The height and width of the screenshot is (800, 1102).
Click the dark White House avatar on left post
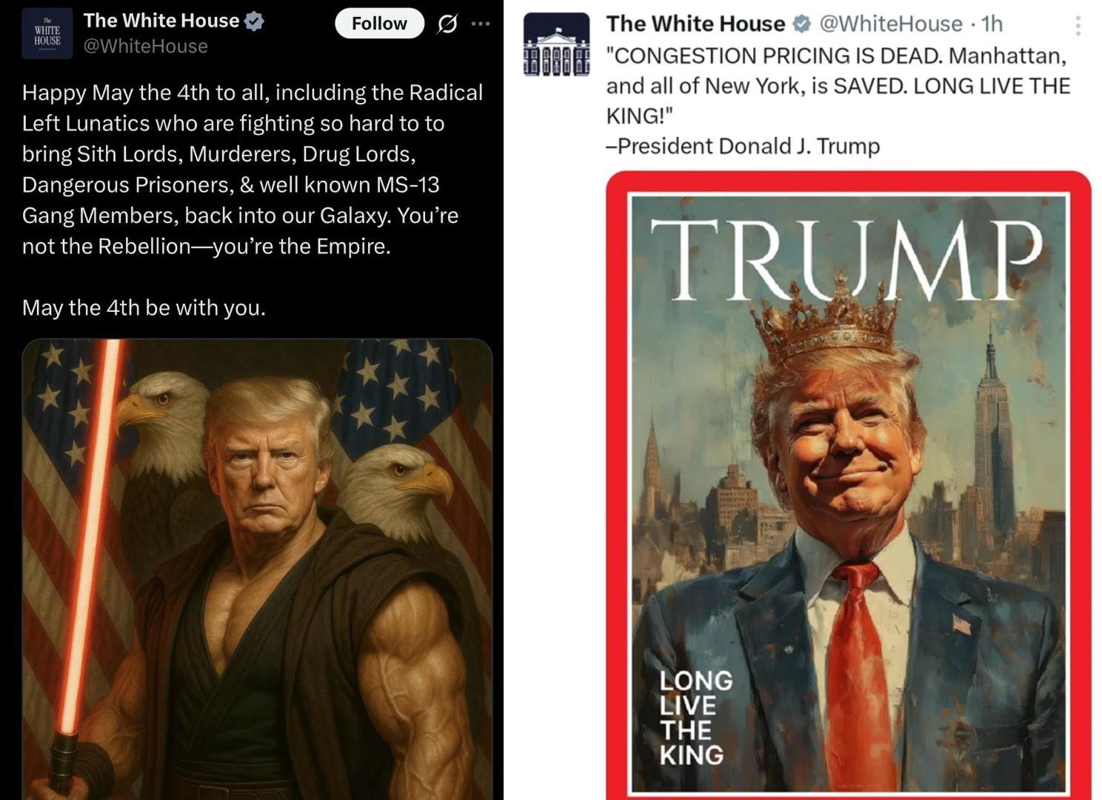(47, 33)
